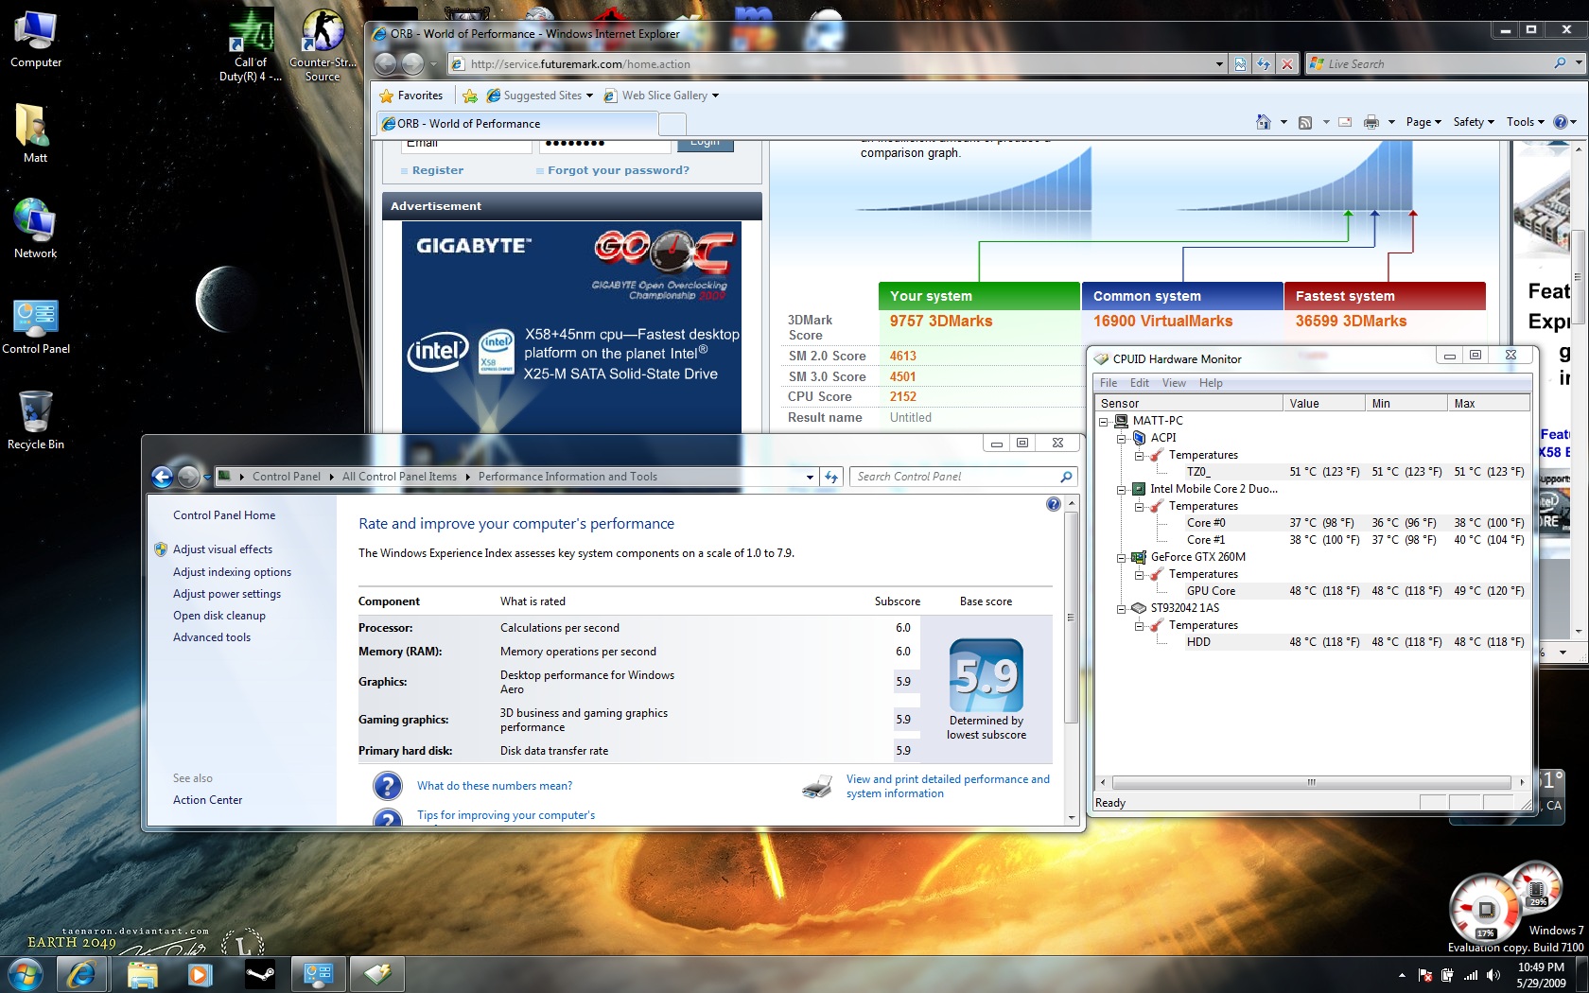Click the Internet Explorer address bar
1589x993 pixels.
pos(832,64)
